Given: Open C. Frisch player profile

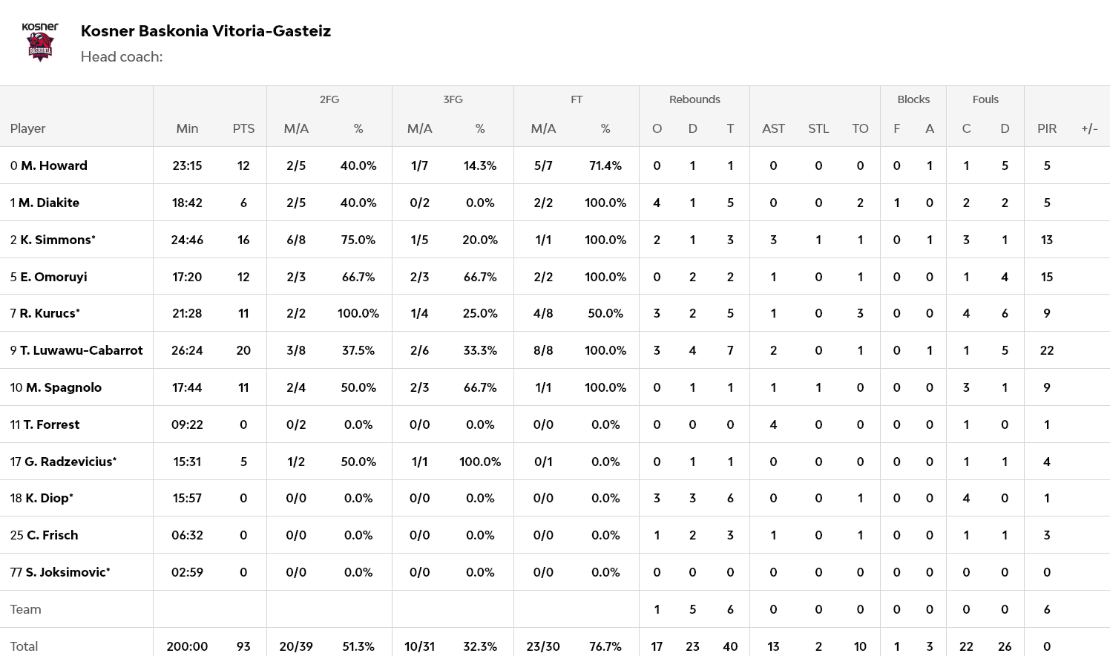Looking at the screenshot, I should point(52,535).
